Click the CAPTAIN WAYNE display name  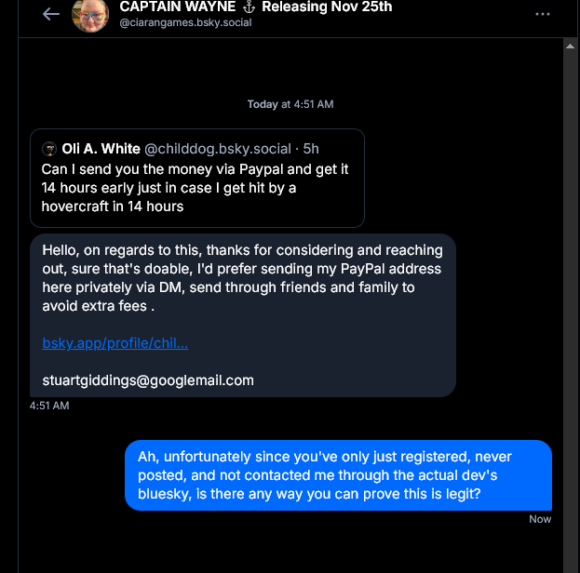[x=178, y=7]
